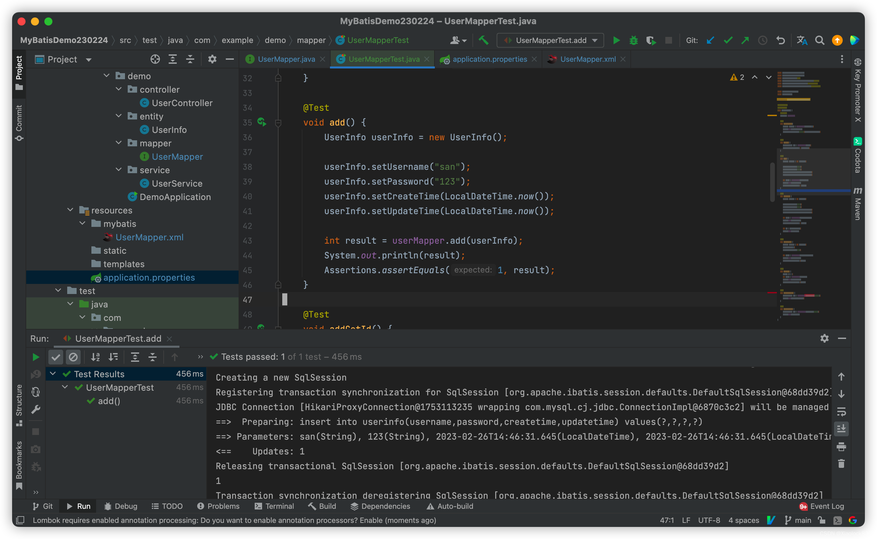Click the main branch widget in status bar

[x=798, y=521]
